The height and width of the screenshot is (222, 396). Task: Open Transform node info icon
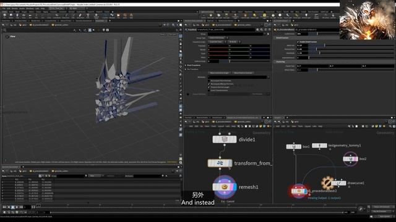265,30
